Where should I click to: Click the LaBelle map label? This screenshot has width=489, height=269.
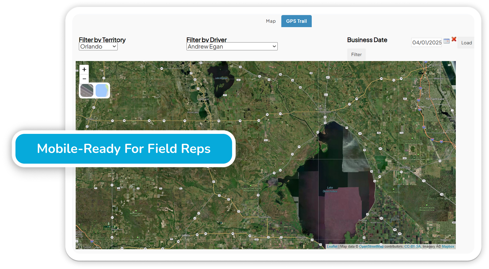click(186, 235)
